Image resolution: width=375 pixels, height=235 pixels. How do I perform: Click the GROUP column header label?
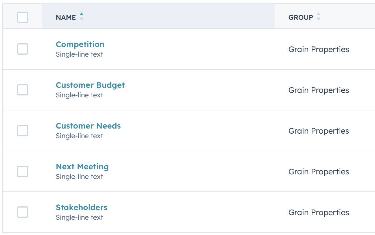click(x=301, y=17)
